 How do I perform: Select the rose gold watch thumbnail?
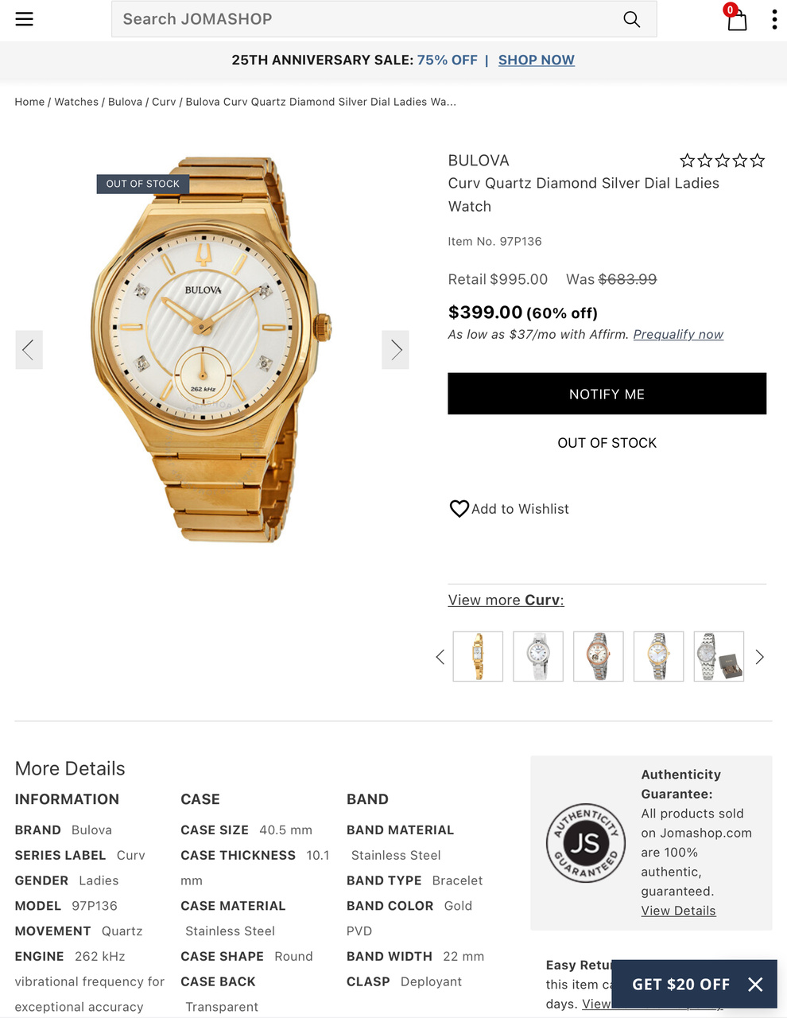tap(599, 656)
